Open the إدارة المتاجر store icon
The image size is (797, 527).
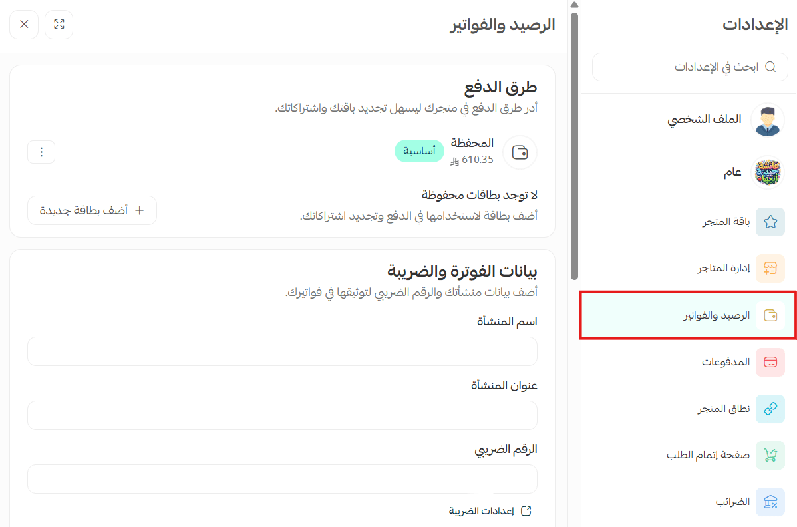(770, 268)
